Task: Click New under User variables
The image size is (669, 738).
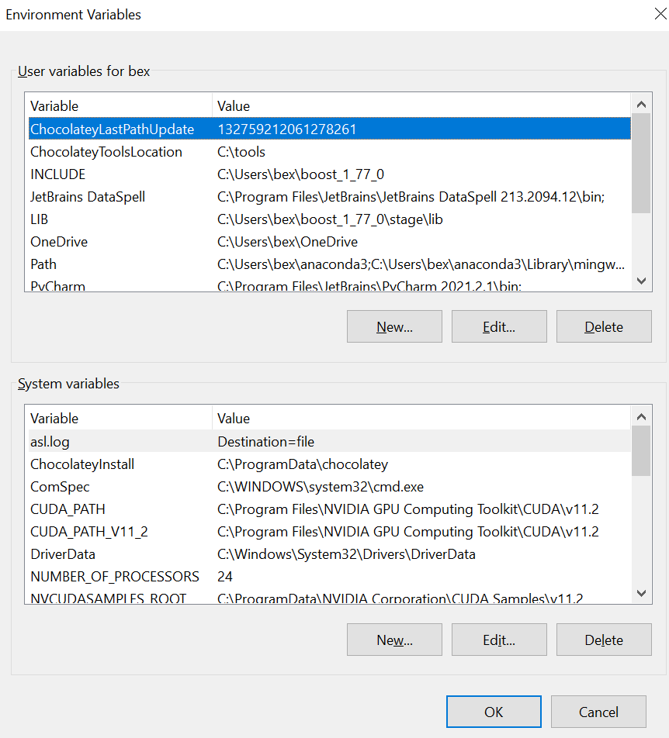Action: (393, 326)
